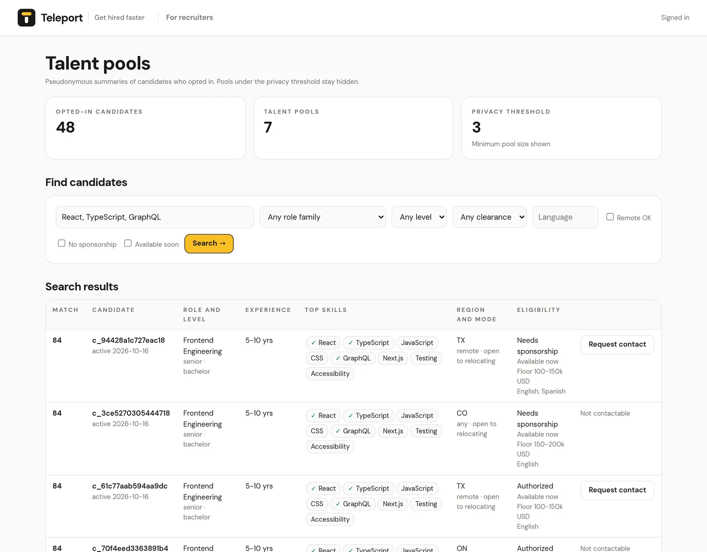Click the Get hired faster tagline

[x=120, y=18]
